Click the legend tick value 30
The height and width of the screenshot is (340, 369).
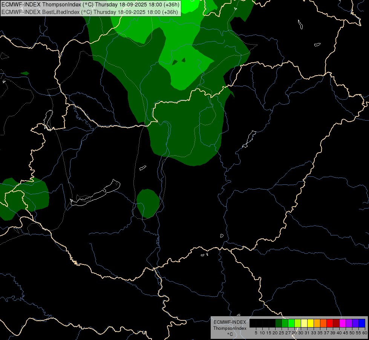(301, 333)
